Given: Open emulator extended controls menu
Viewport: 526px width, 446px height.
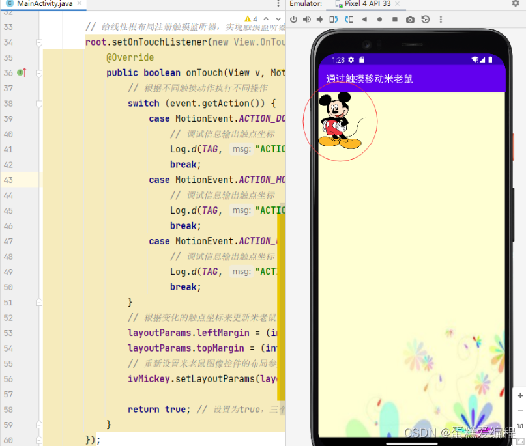Looking at the screenshot, I should (x=441, y=20).
